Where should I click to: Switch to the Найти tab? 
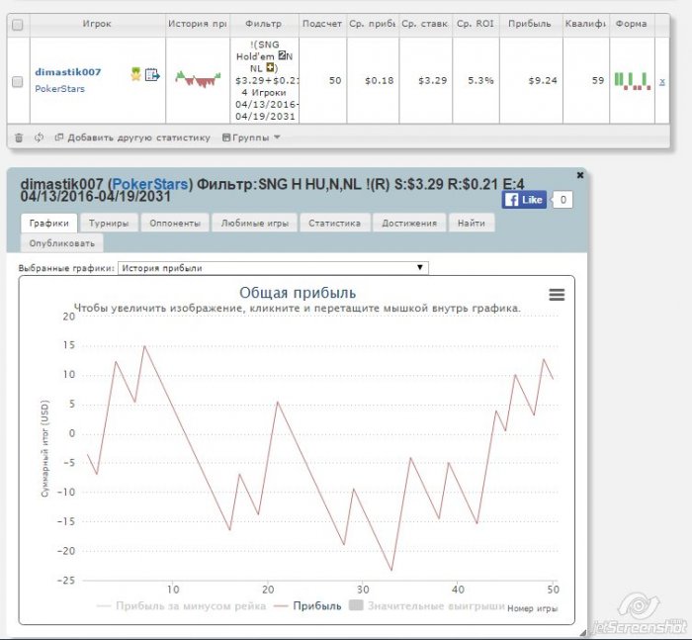472,223
